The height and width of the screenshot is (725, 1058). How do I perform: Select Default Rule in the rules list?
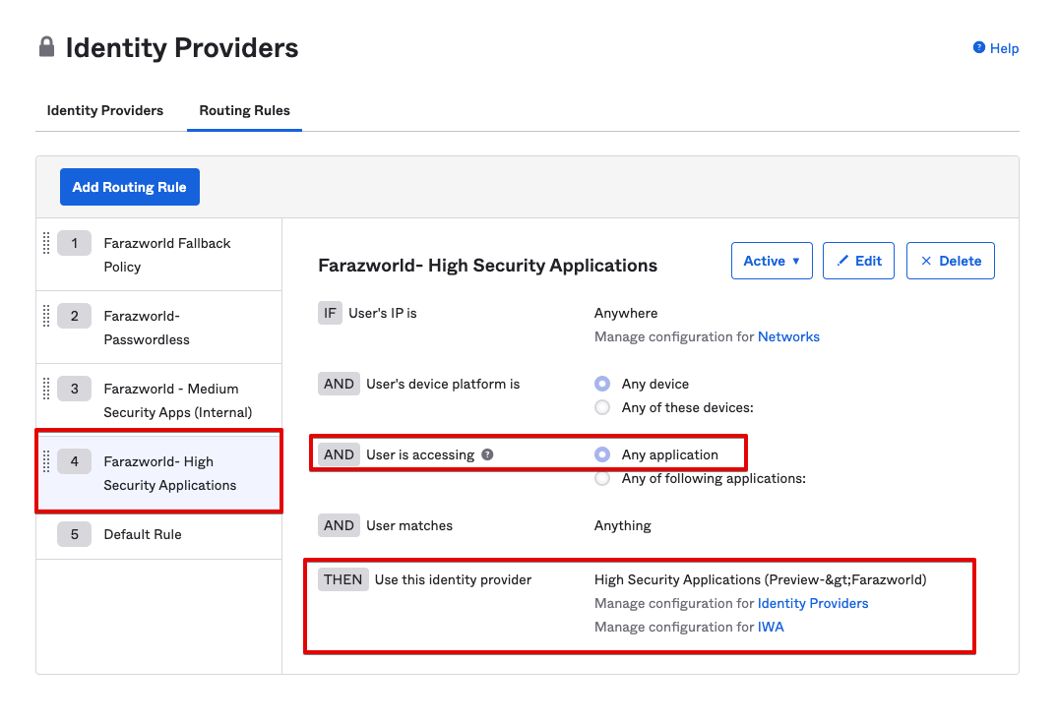pos(143,534)
